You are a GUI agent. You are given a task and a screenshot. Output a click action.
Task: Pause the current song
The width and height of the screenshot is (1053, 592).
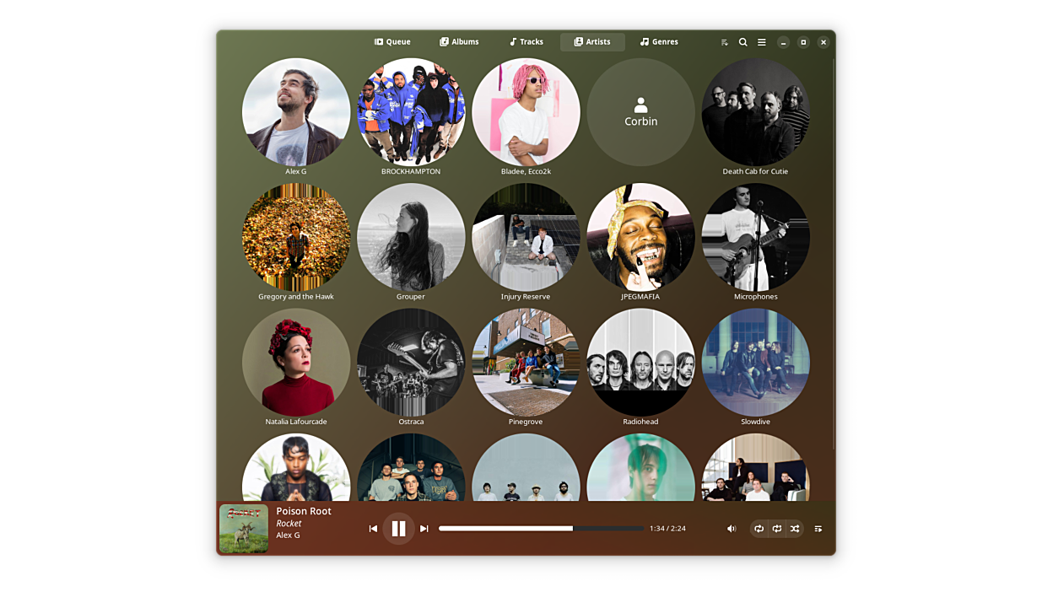pos(399,529)
